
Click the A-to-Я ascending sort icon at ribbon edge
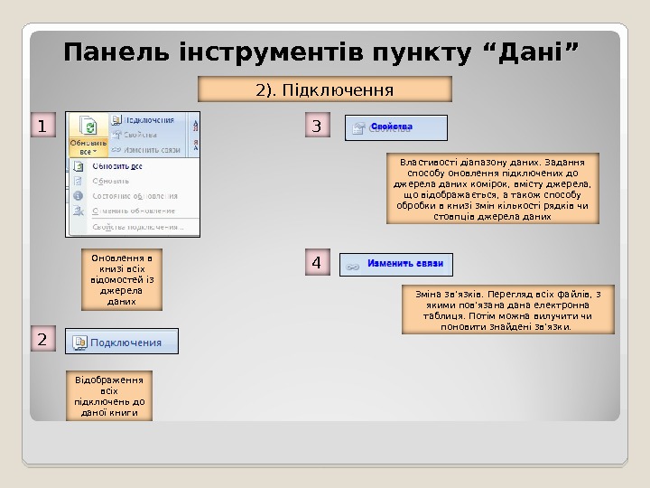point(195,126)
